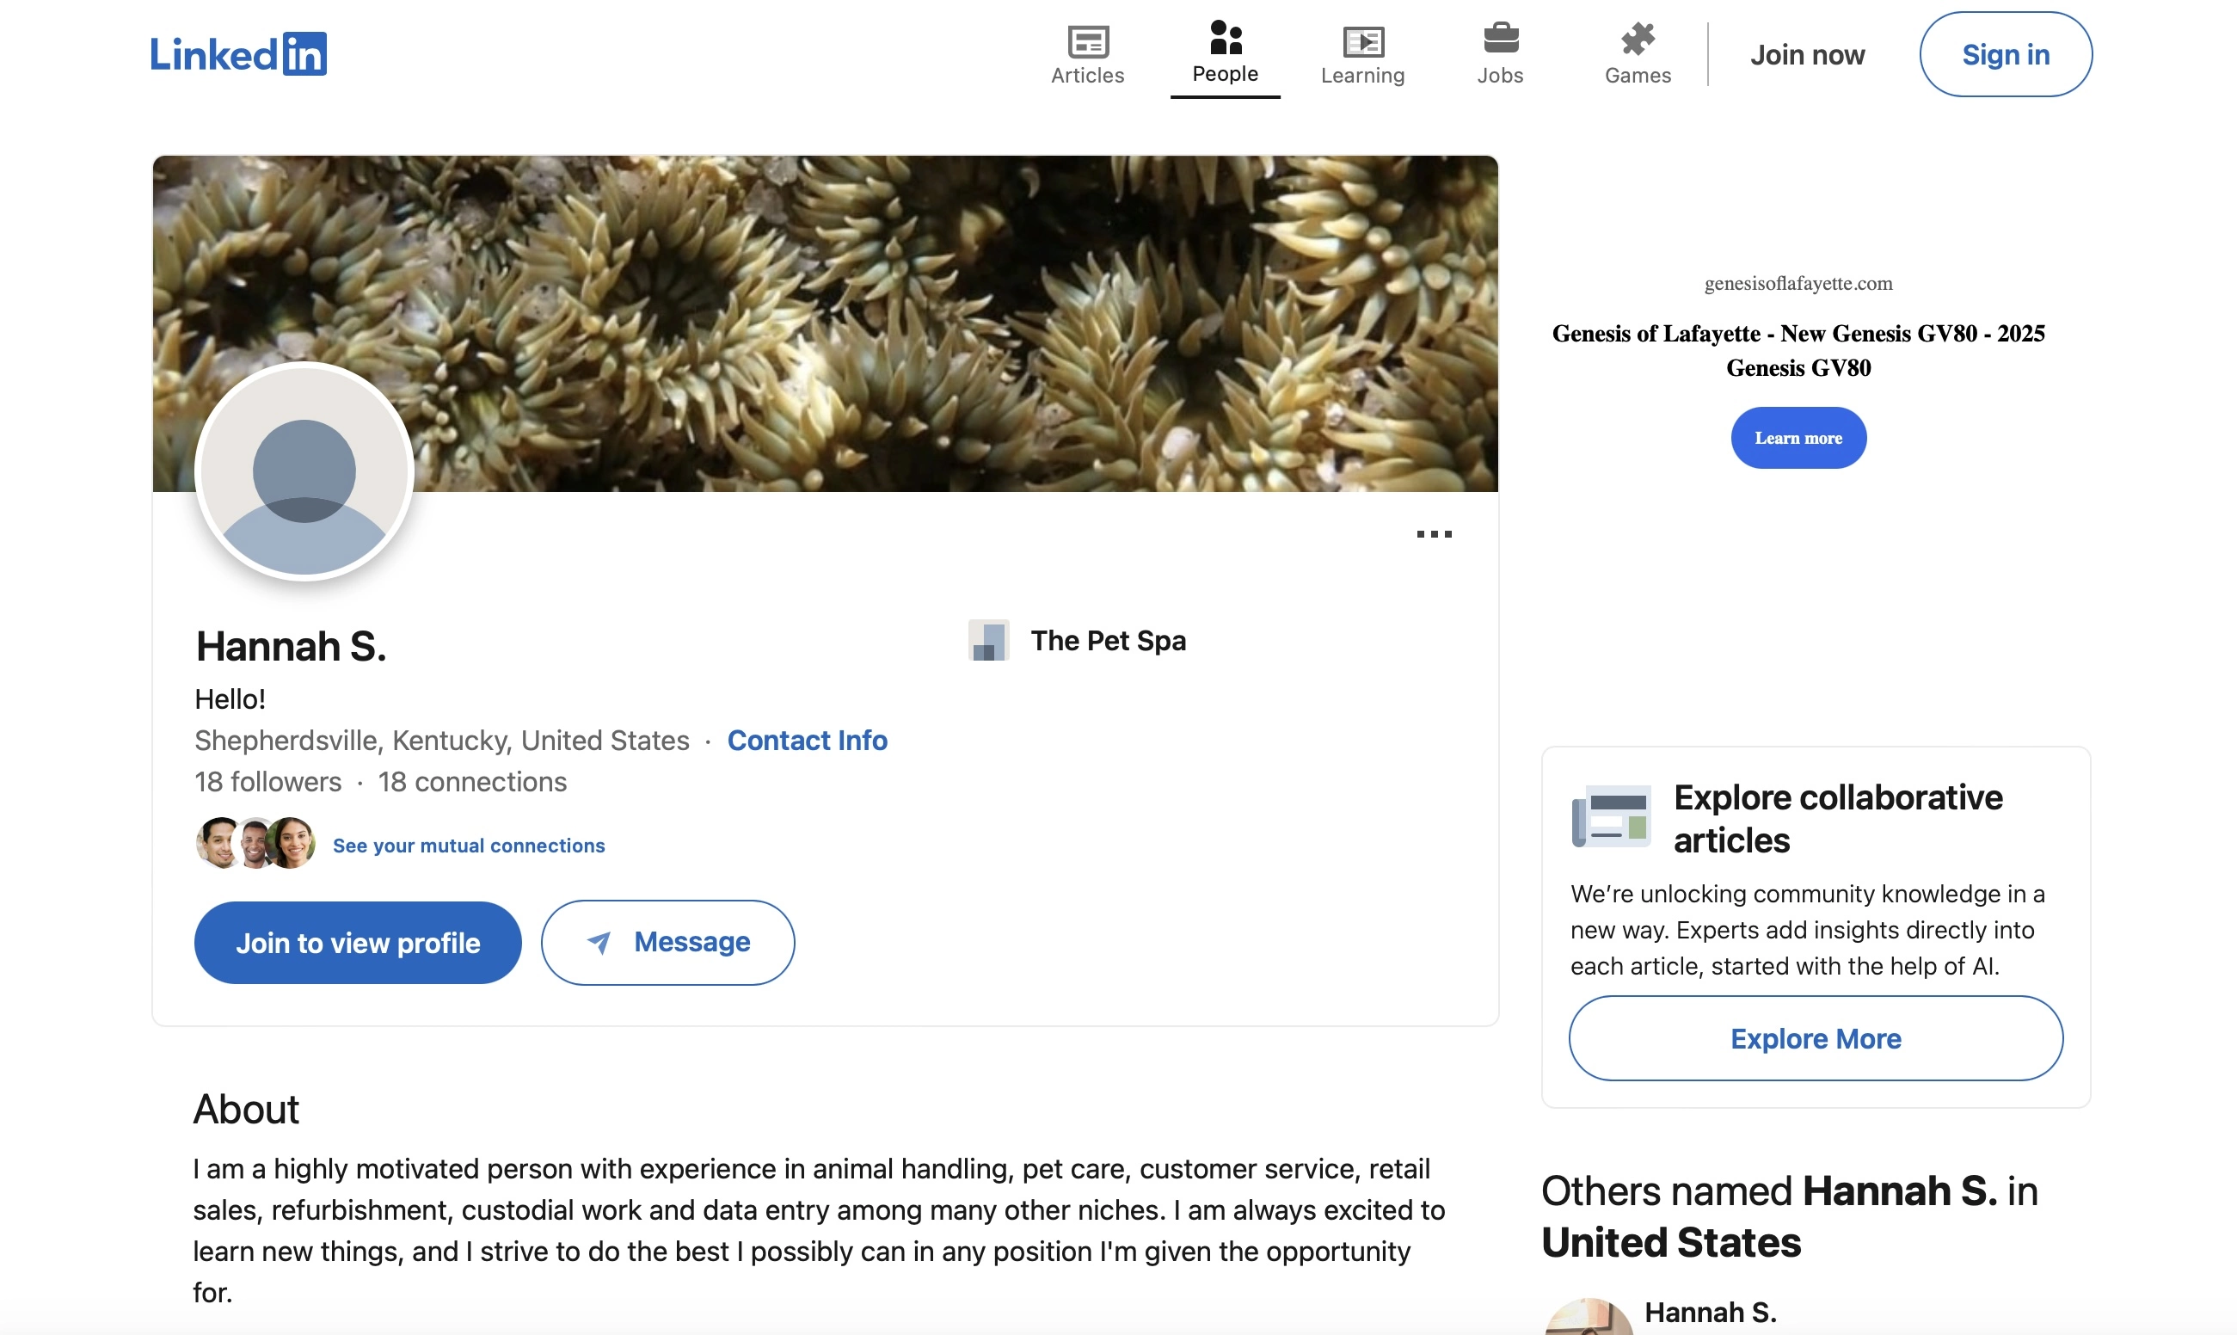Screen dimensions: 2237x1335
Task: Click Explore More button
Action: coord(1816,1038)
